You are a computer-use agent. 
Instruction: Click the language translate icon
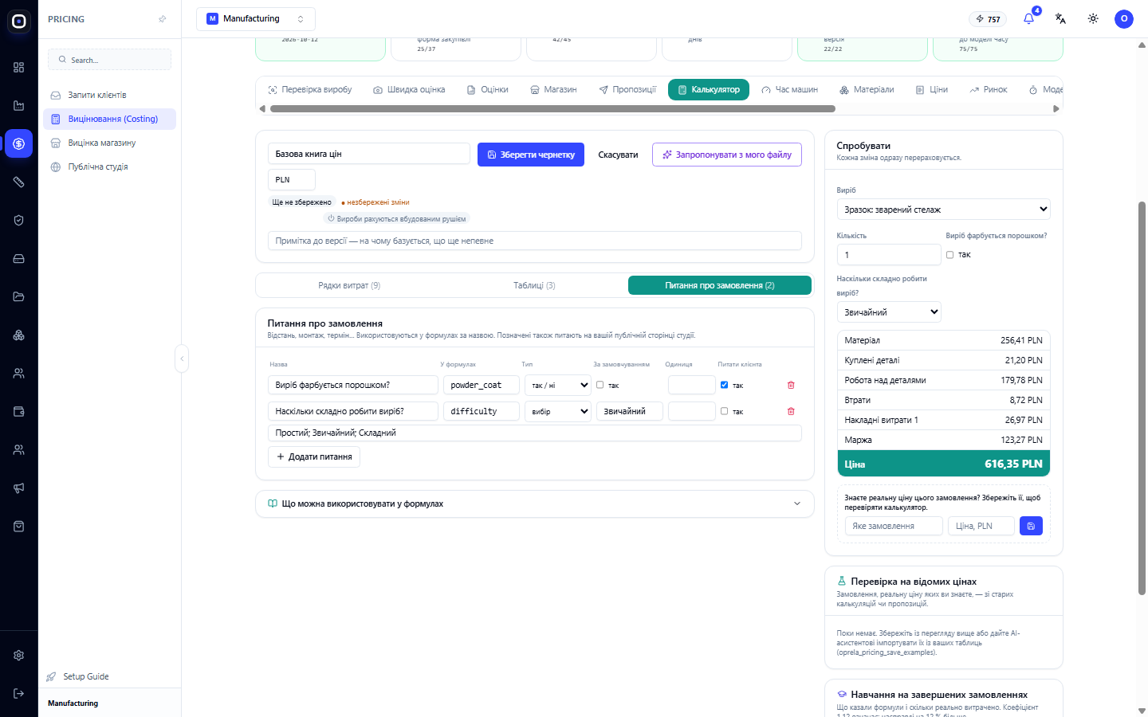pos(1060,19)
